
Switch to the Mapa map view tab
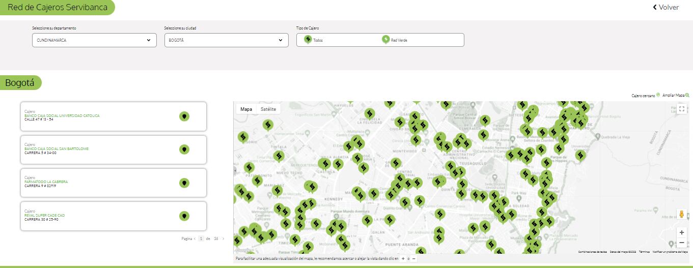point(246,109)
